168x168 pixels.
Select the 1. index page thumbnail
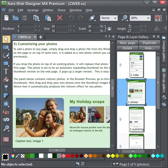click(136, 65)
